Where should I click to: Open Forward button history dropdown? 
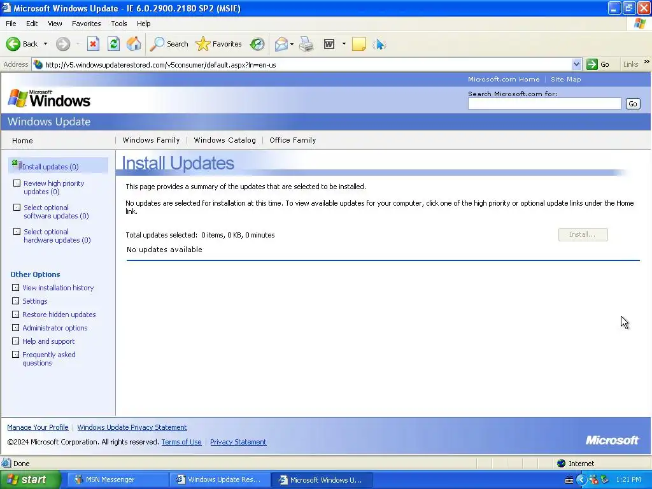coord(78,44)
